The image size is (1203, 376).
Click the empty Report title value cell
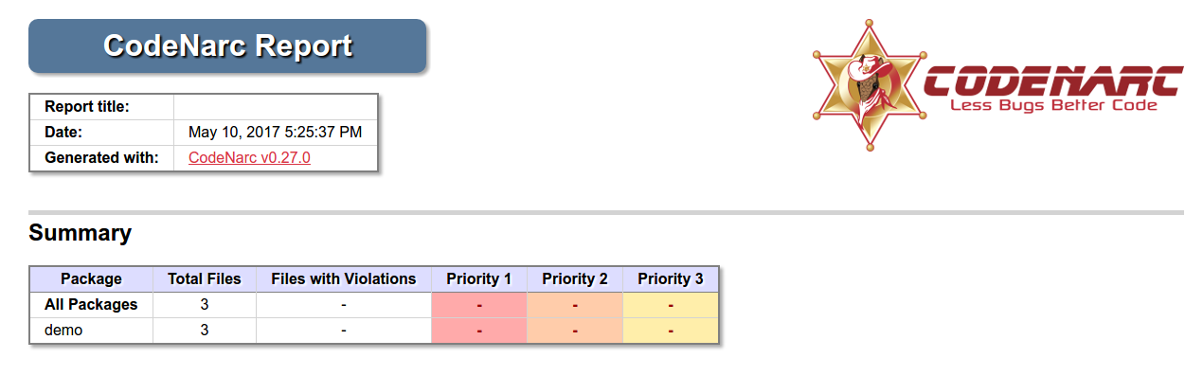click(x=276, y=107)
